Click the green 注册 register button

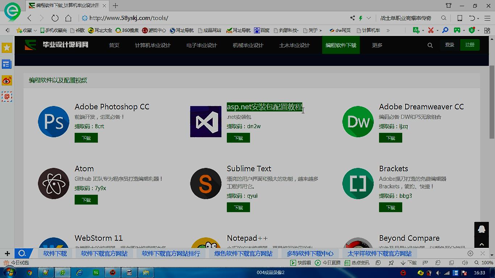click(x=470, y=45)
